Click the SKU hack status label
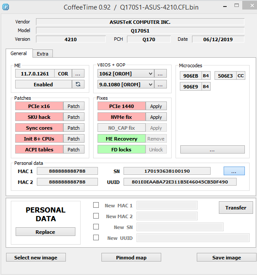 point(39,117)
